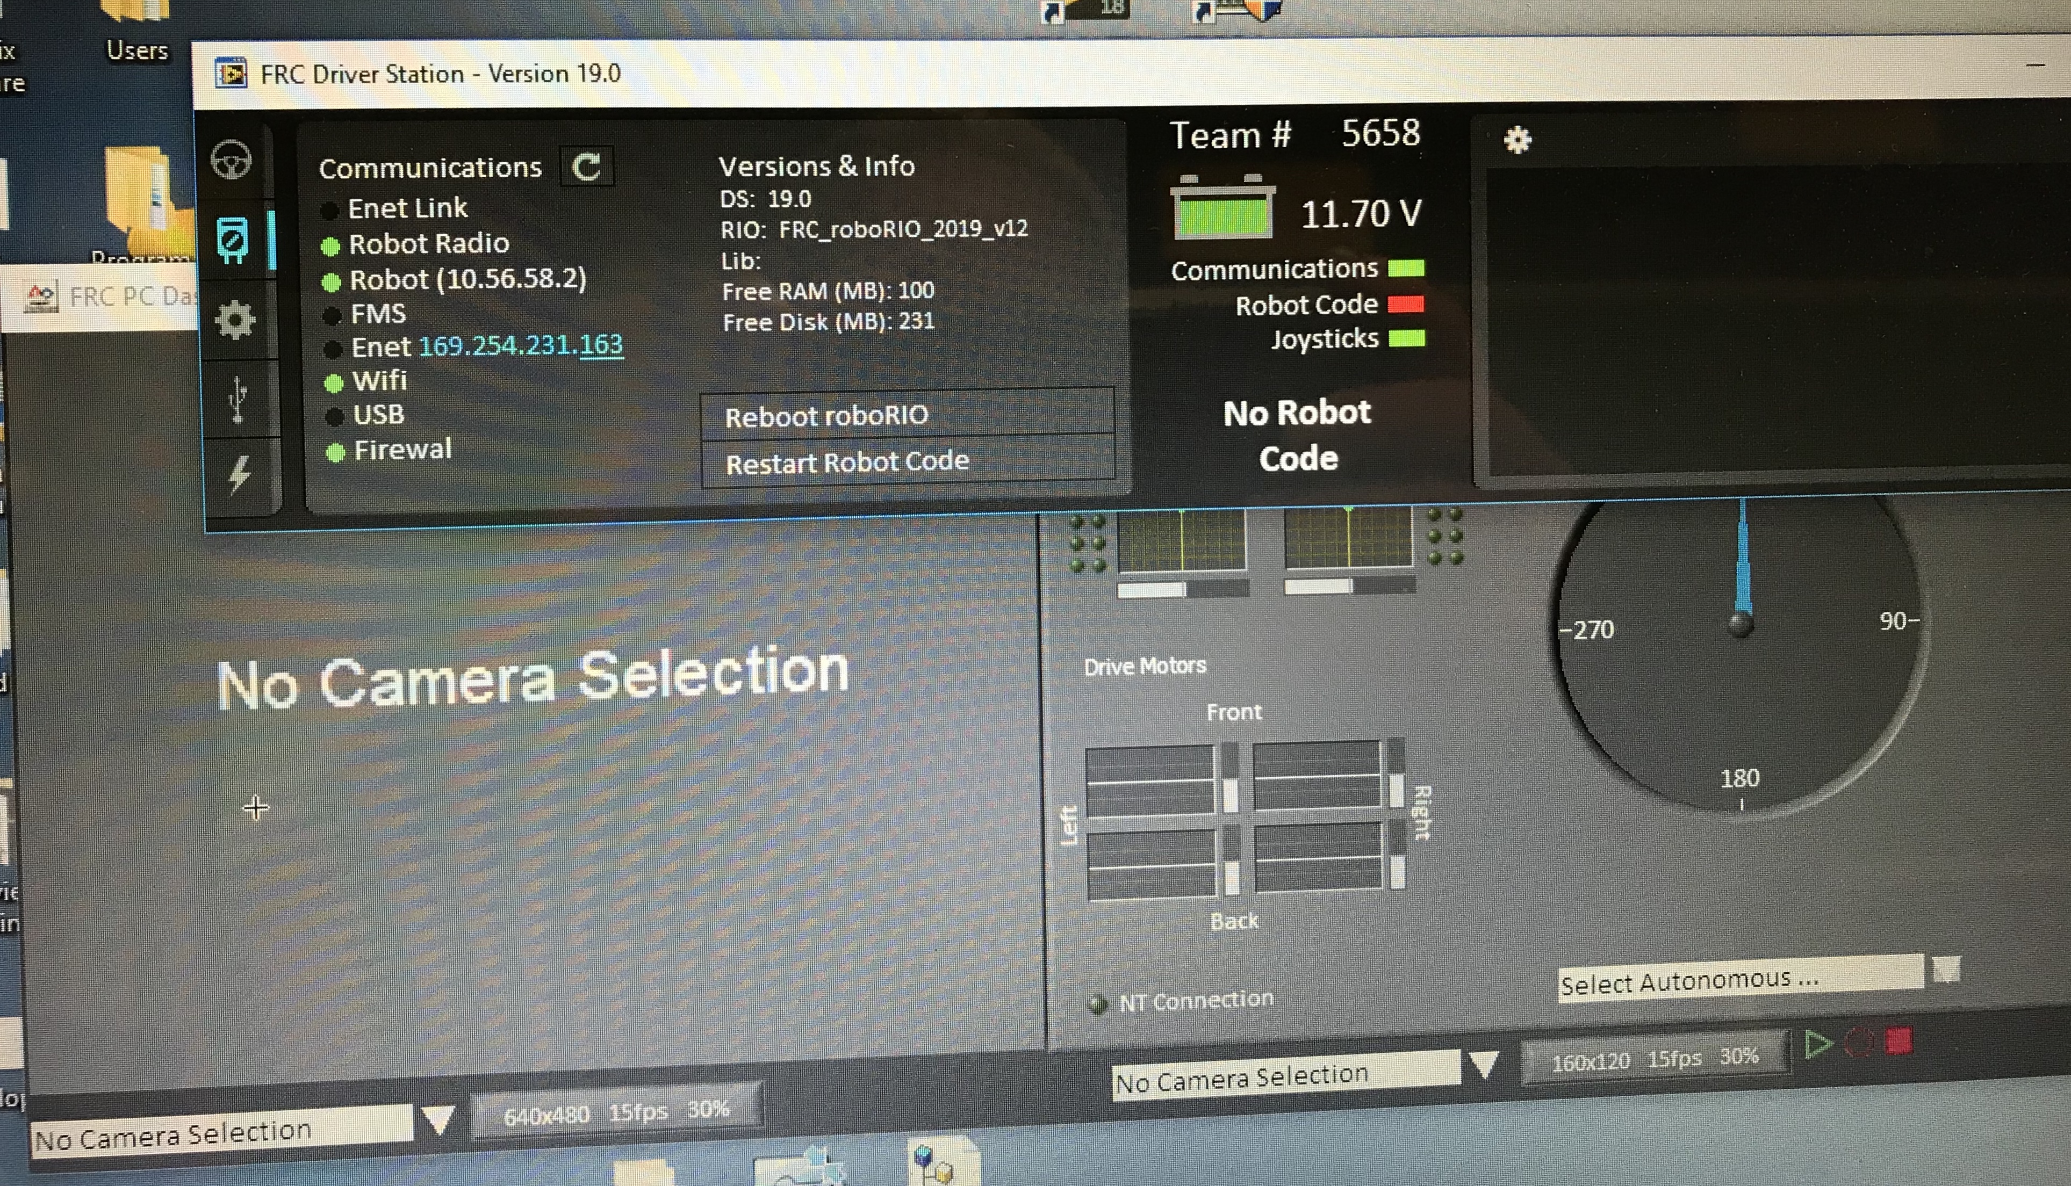Click the 11.70 V battery voltage
The image size is (2071, 1186).
click(1361, 213)
